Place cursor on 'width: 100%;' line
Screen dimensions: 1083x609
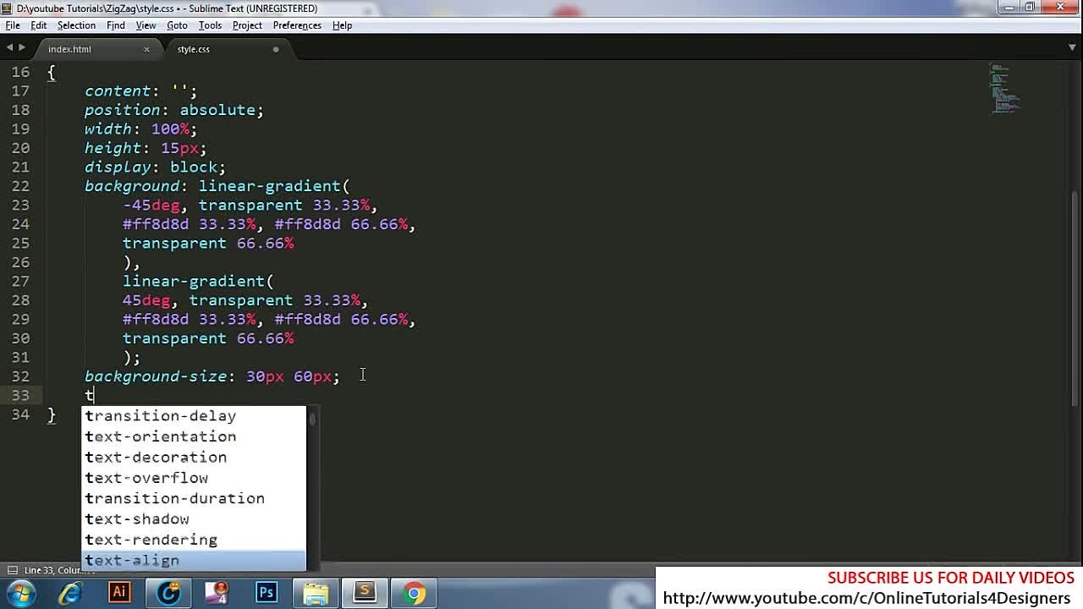point(140,129)
